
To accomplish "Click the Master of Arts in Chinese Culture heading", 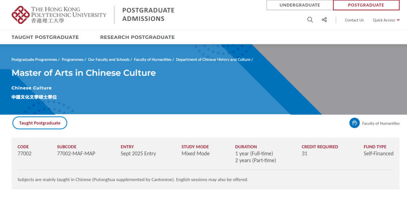I will 83,73.
